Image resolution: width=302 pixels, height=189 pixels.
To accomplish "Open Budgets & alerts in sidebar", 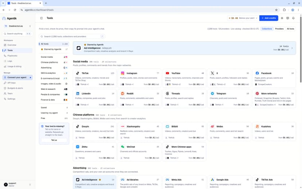I will (18, 88).
